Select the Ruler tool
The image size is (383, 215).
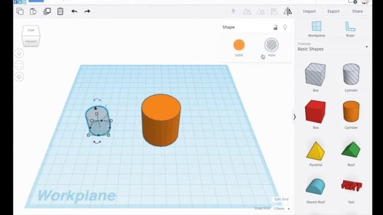[350, 29]
